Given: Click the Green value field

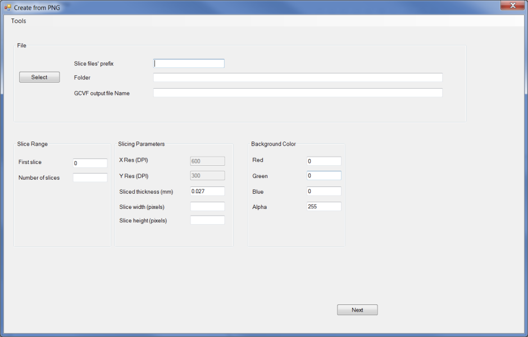Looking at the screenshot, I should (324, 175).
